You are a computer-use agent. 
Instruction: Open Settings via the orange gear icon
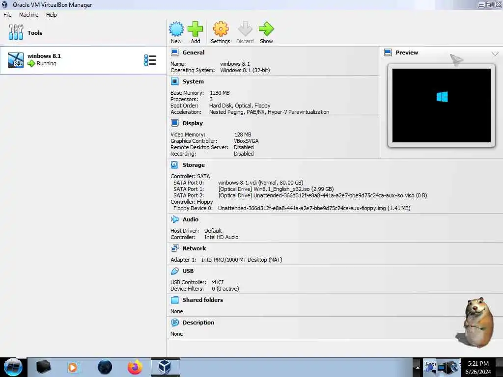point(221,29)
